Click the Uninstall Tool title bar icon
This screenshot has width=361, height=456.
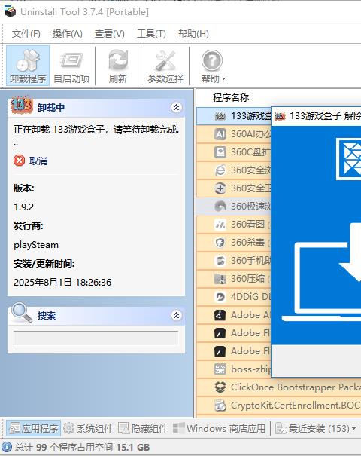(x=11, y=11)
